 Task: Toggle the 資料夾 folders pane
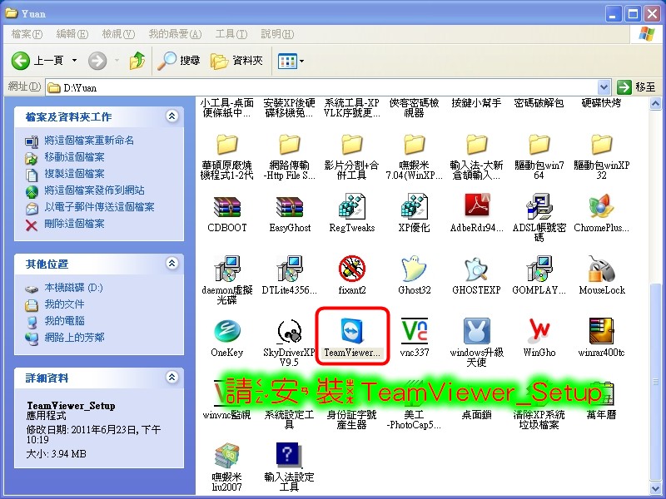(x=236, y=61)
